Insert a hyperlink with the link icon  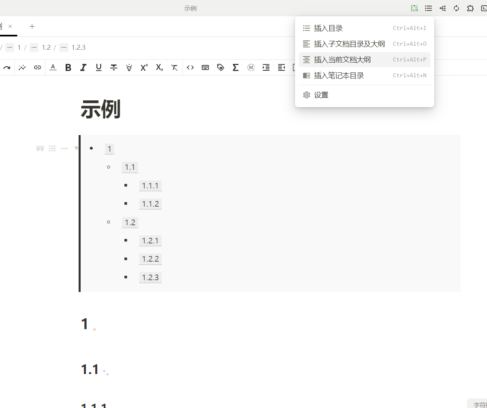coord(37,68)
